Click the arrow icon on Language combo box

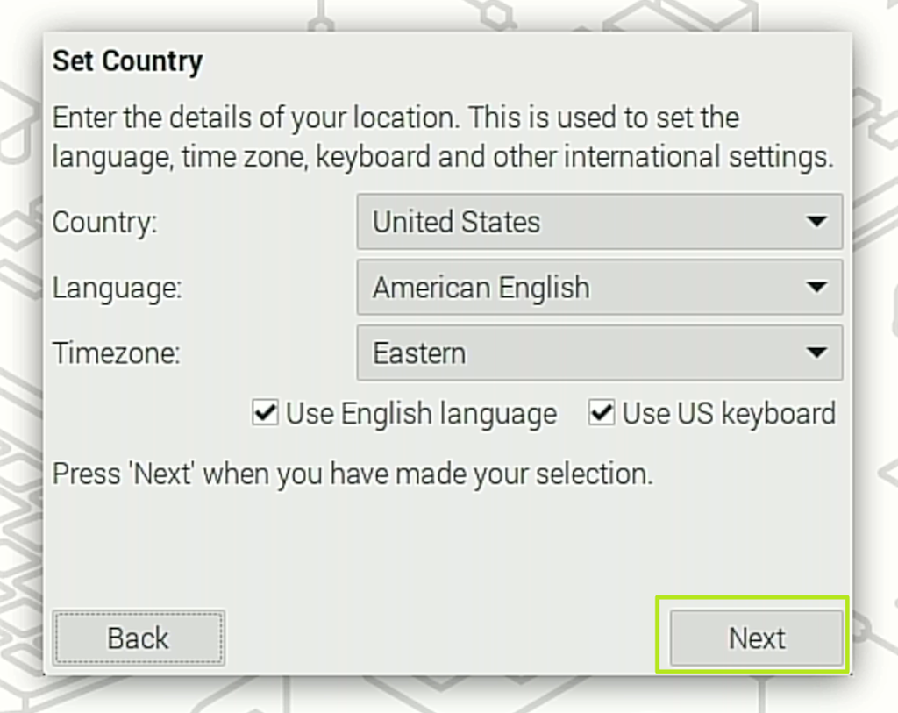(816, 288)
